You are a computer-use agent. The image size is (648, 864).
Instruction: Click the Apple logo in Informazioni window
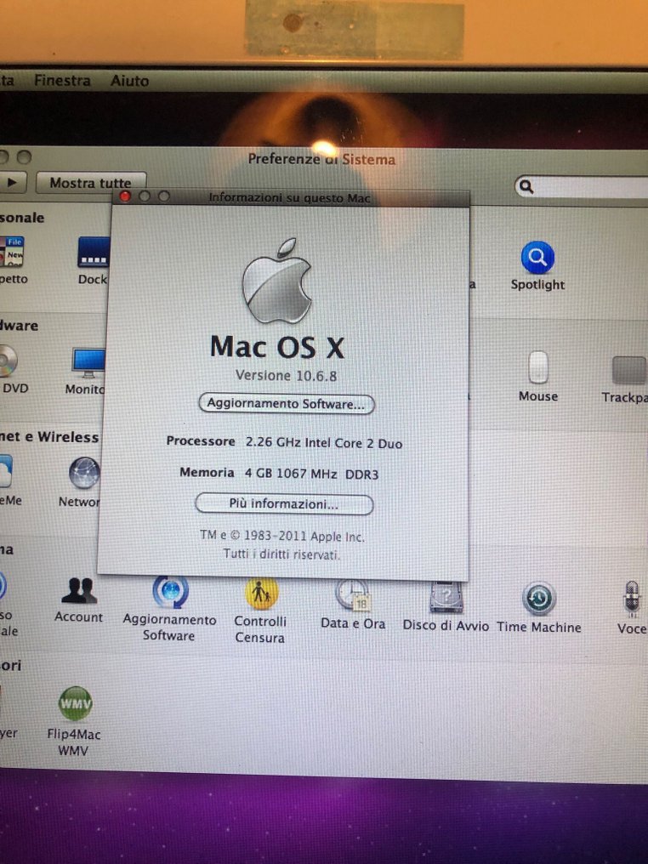pyautogui.click(x=276, y=281)
